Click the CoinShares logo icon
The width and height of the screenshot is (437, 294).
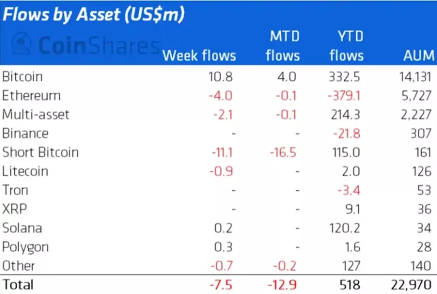[x=22, y=44]
